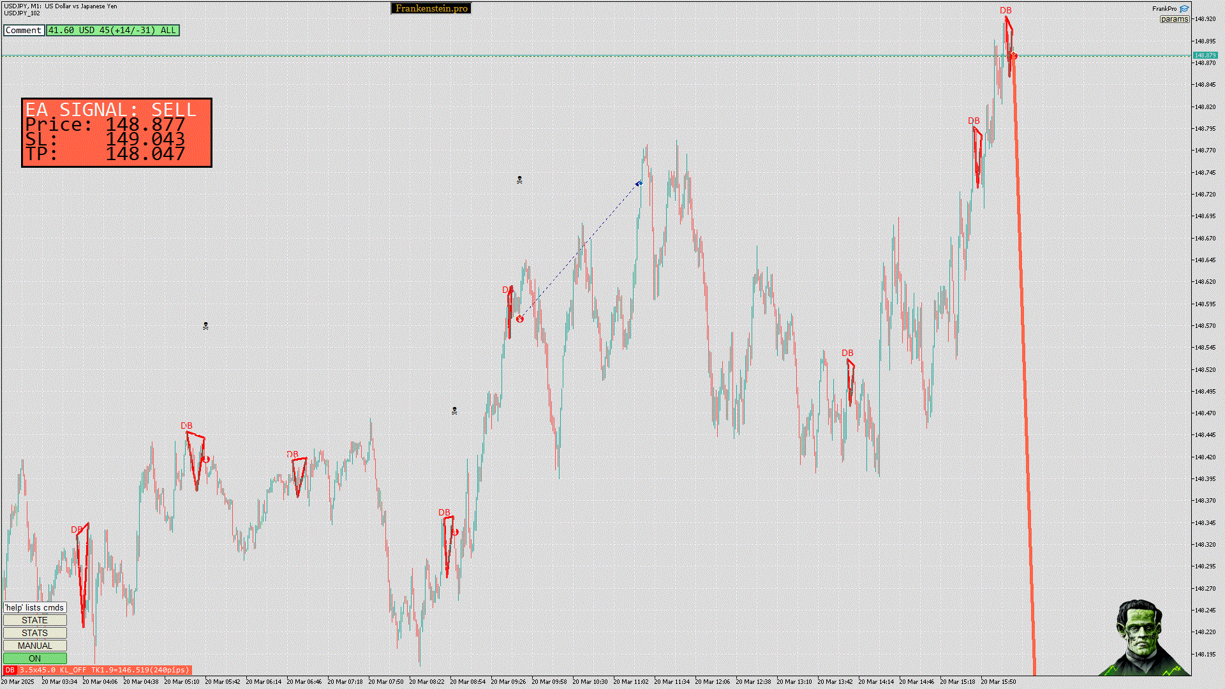Open the params button
This screenshot has height=689, width=1225.
pyautogui.click(x=1174, y=19)
